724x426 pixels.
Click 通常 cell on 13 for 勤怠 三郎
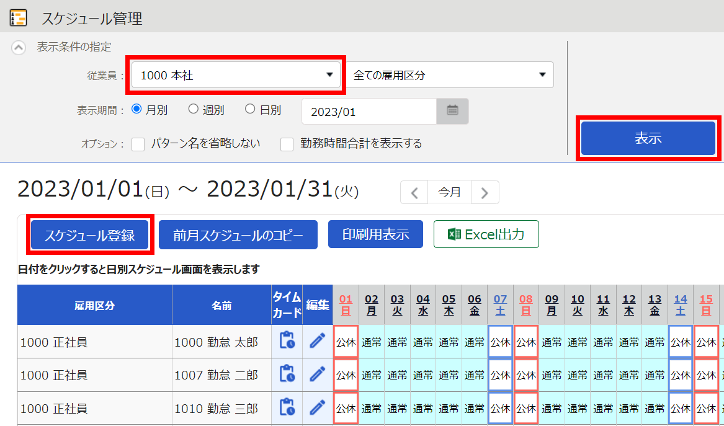655,409
